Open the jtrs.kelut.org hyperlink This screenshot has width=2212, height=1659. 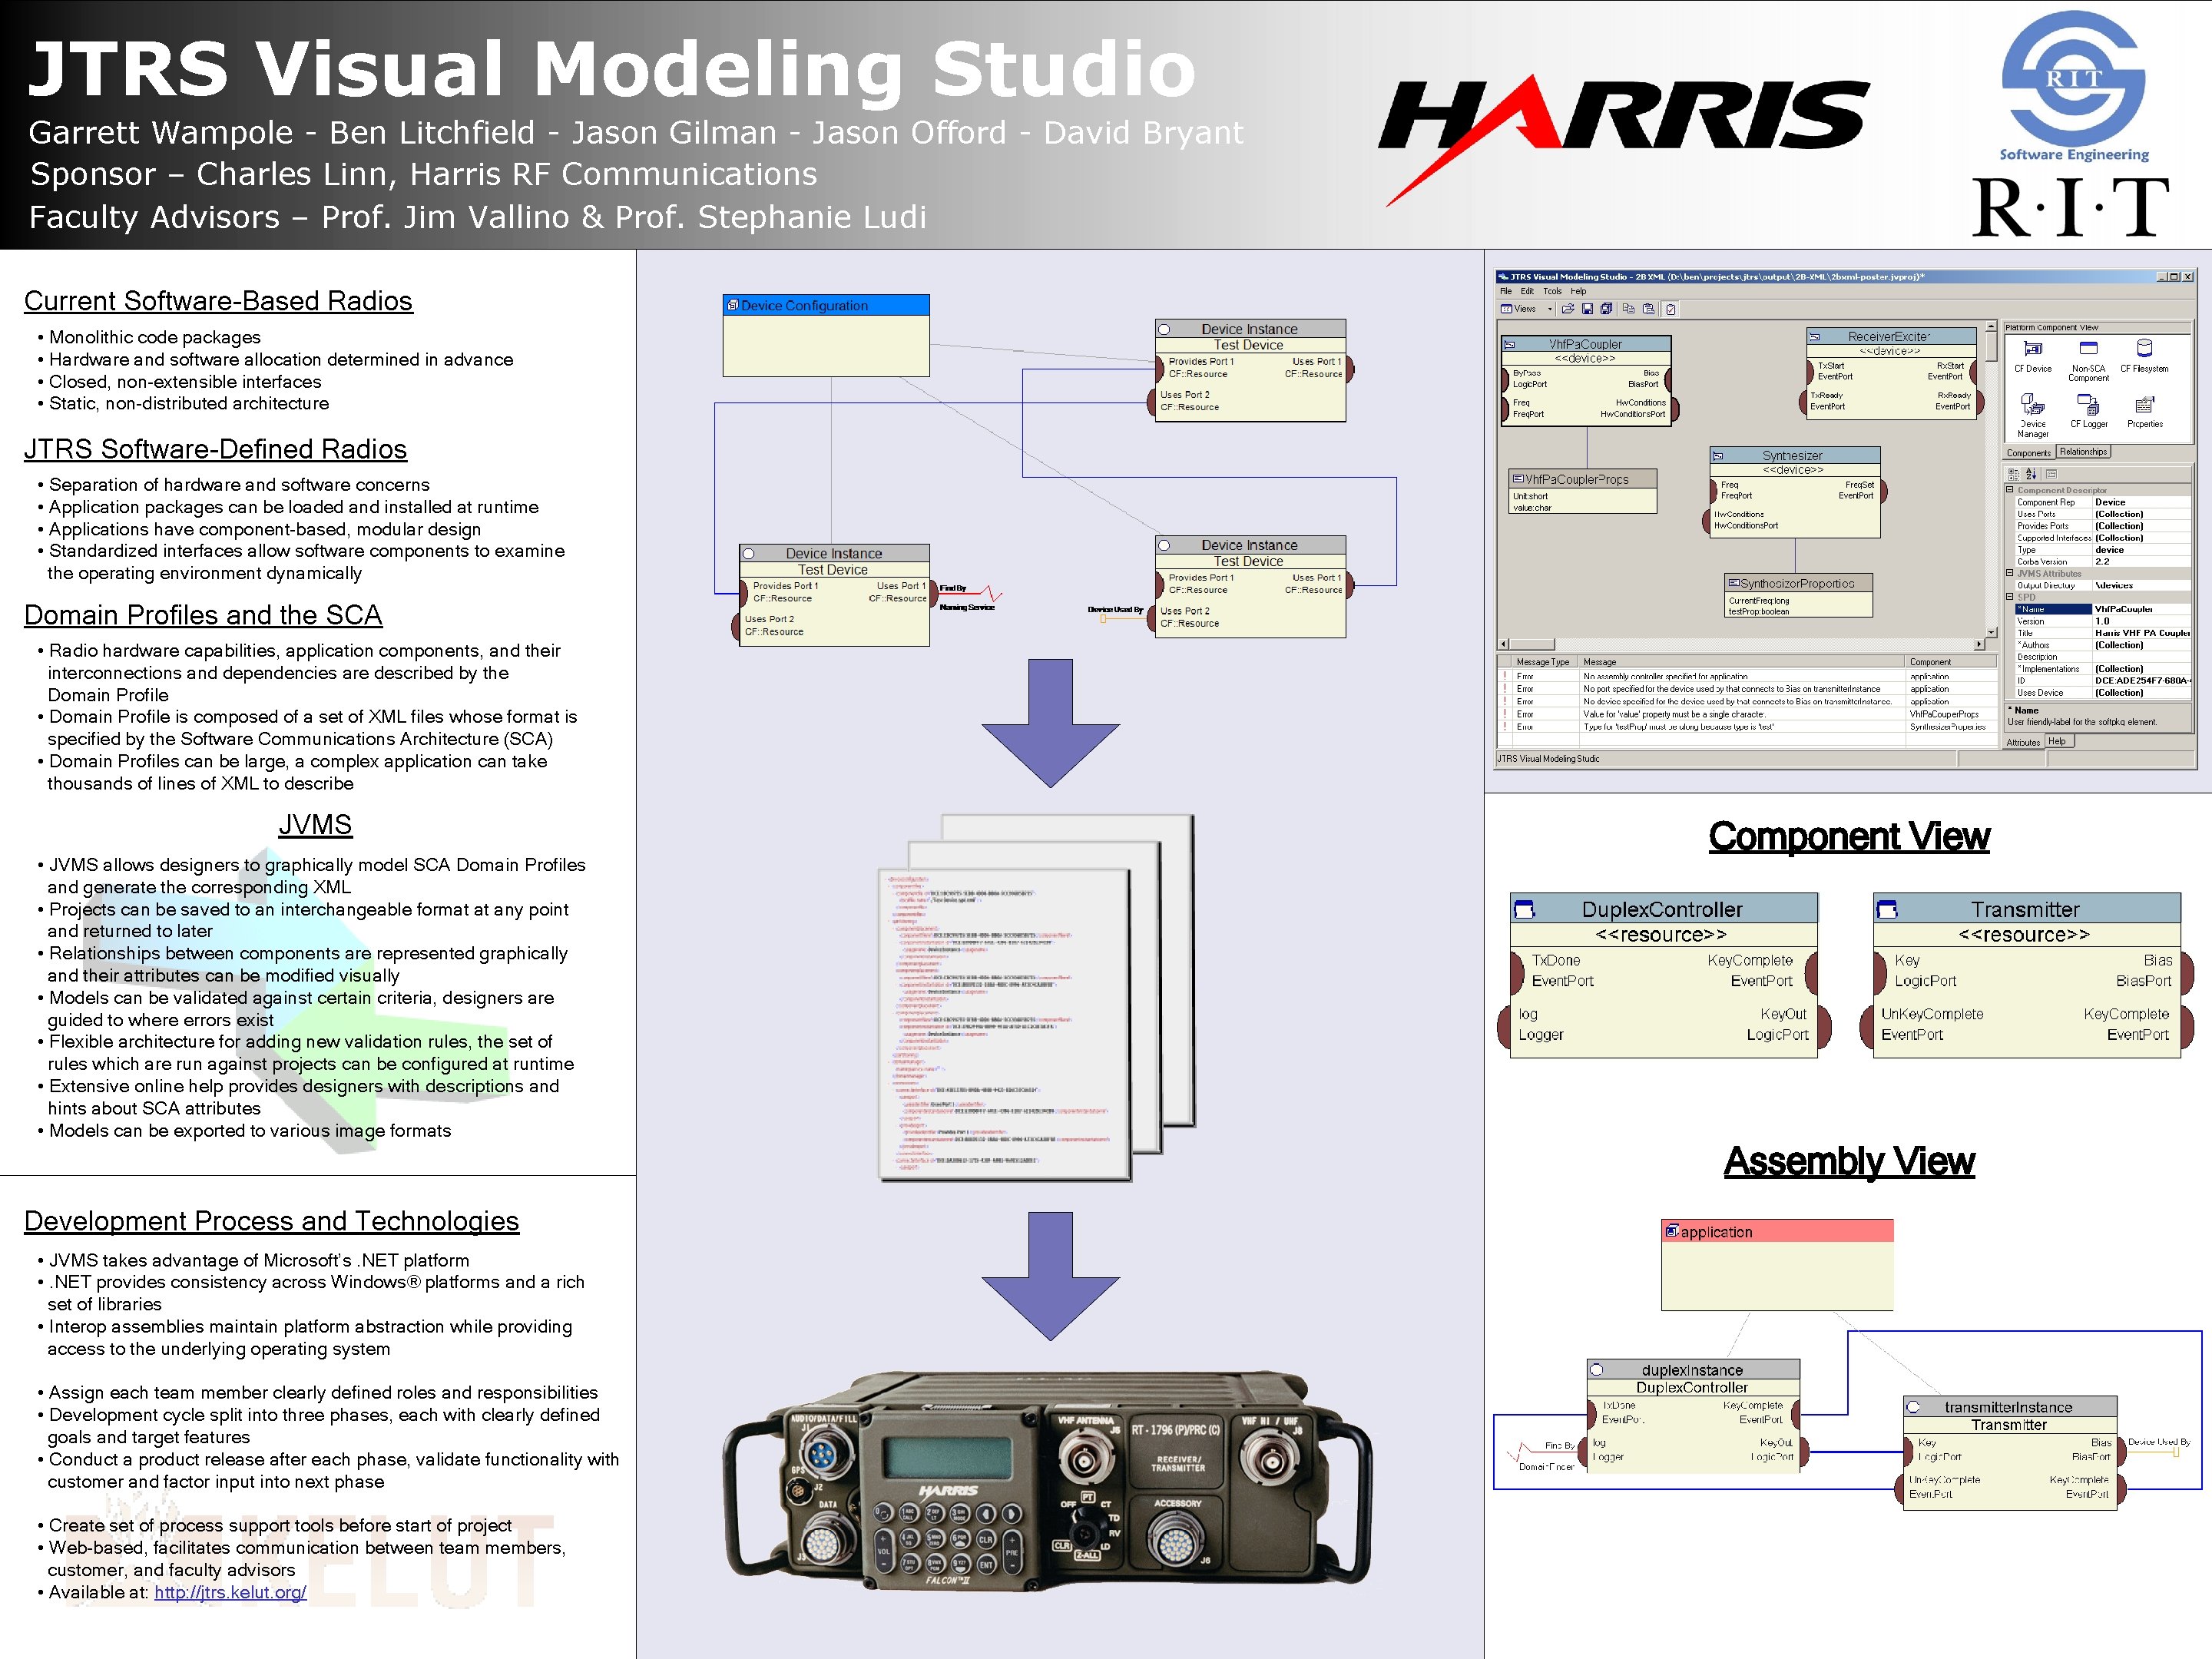[x=230, y=1592]
